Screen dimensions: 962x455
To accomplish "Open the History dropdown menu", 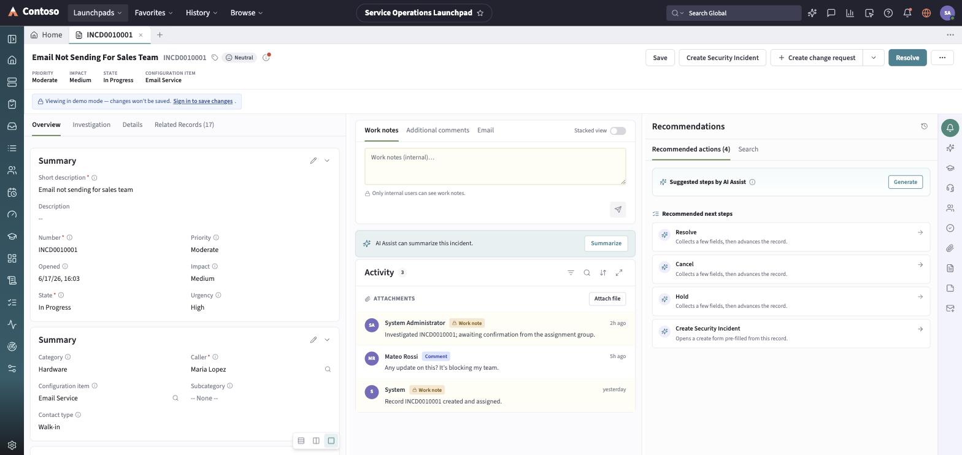I will [201, 13].
